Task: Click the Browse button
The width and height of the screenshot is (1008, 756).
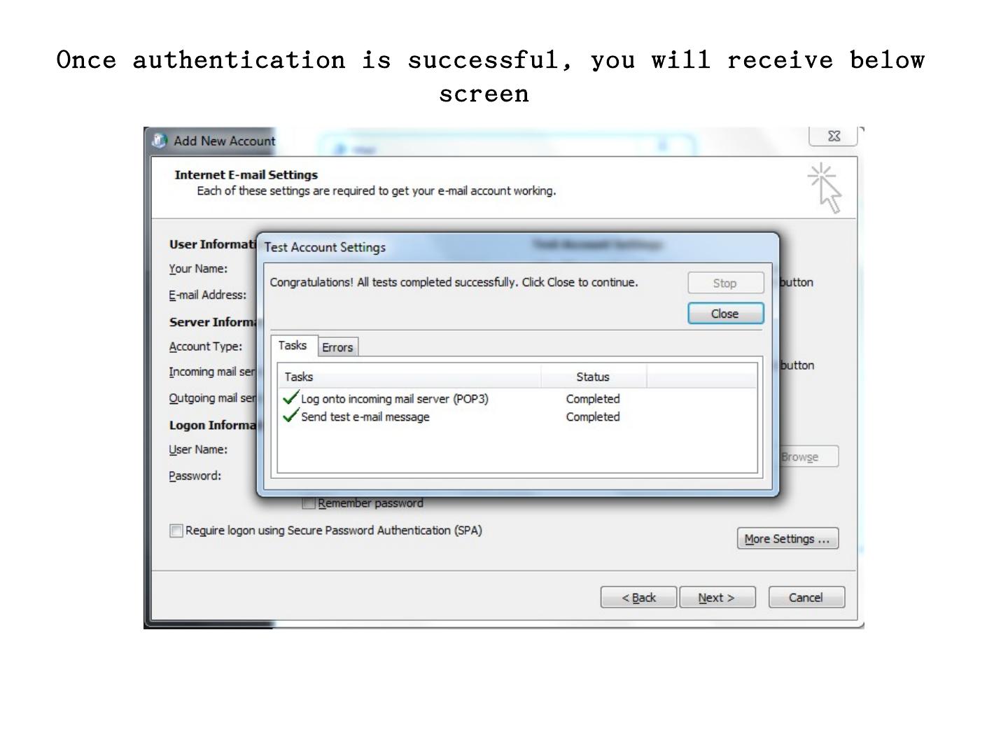Action: [x=808, y=456]
